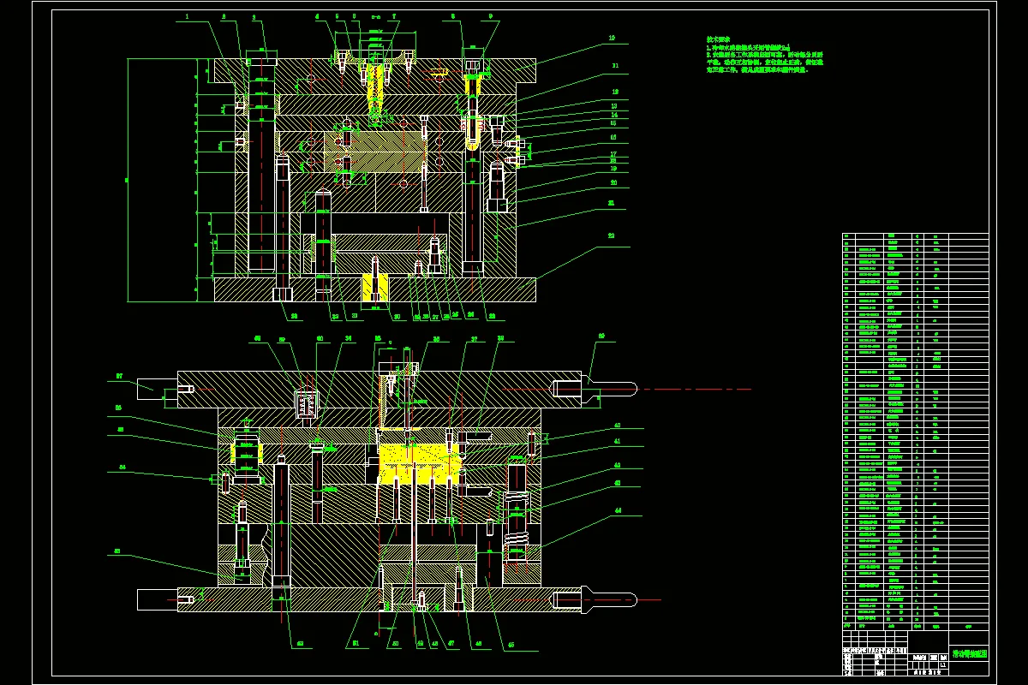Click callout number 9 above guide pin

(491, 16)
